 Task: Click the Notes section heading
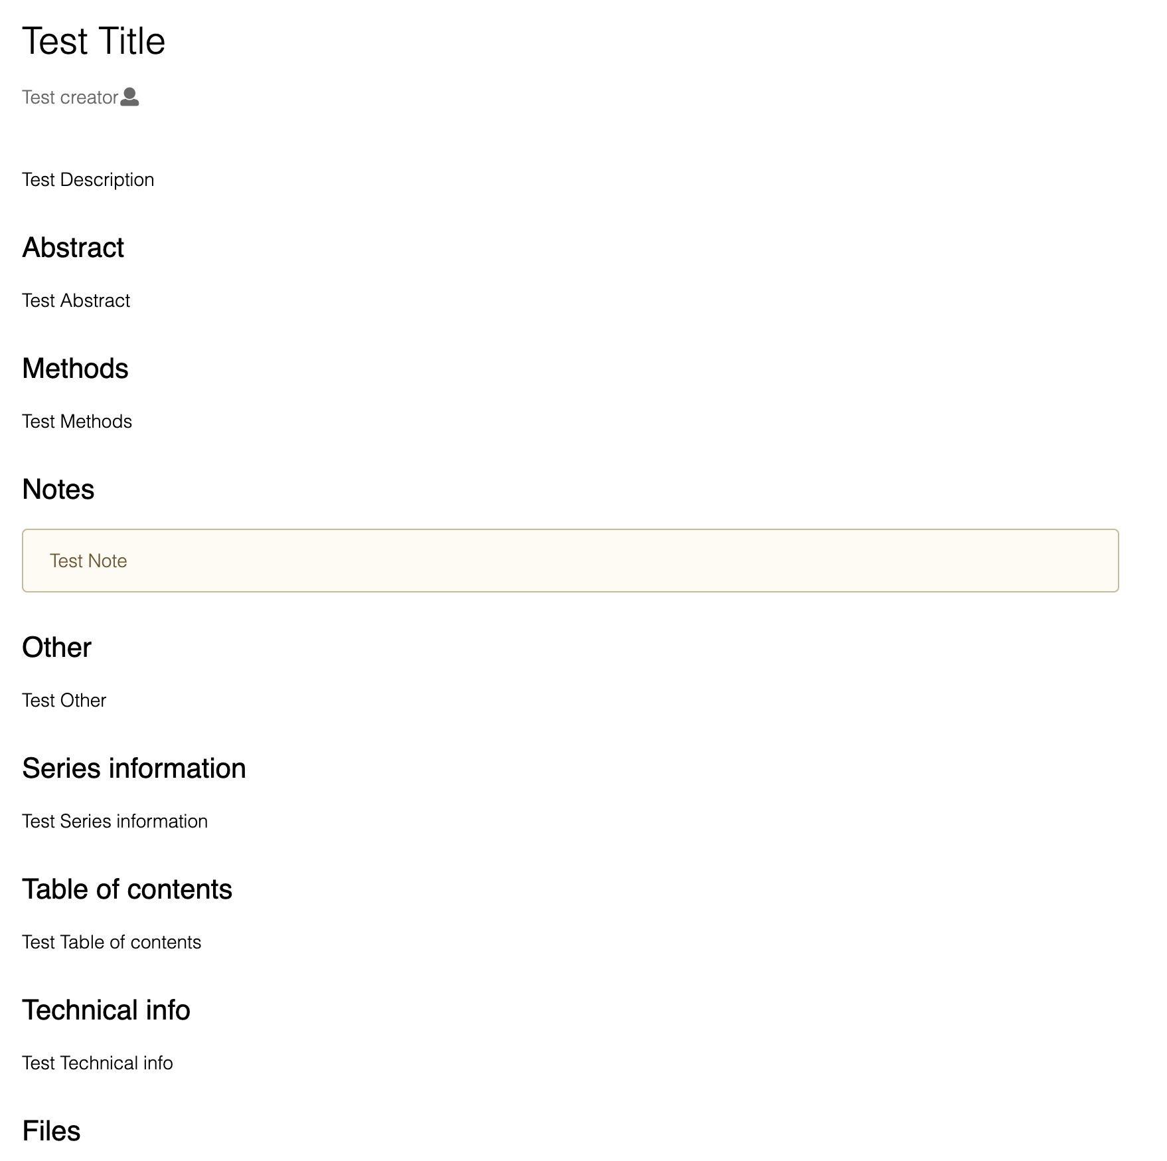pyautogui.click(x=58, y=490)
